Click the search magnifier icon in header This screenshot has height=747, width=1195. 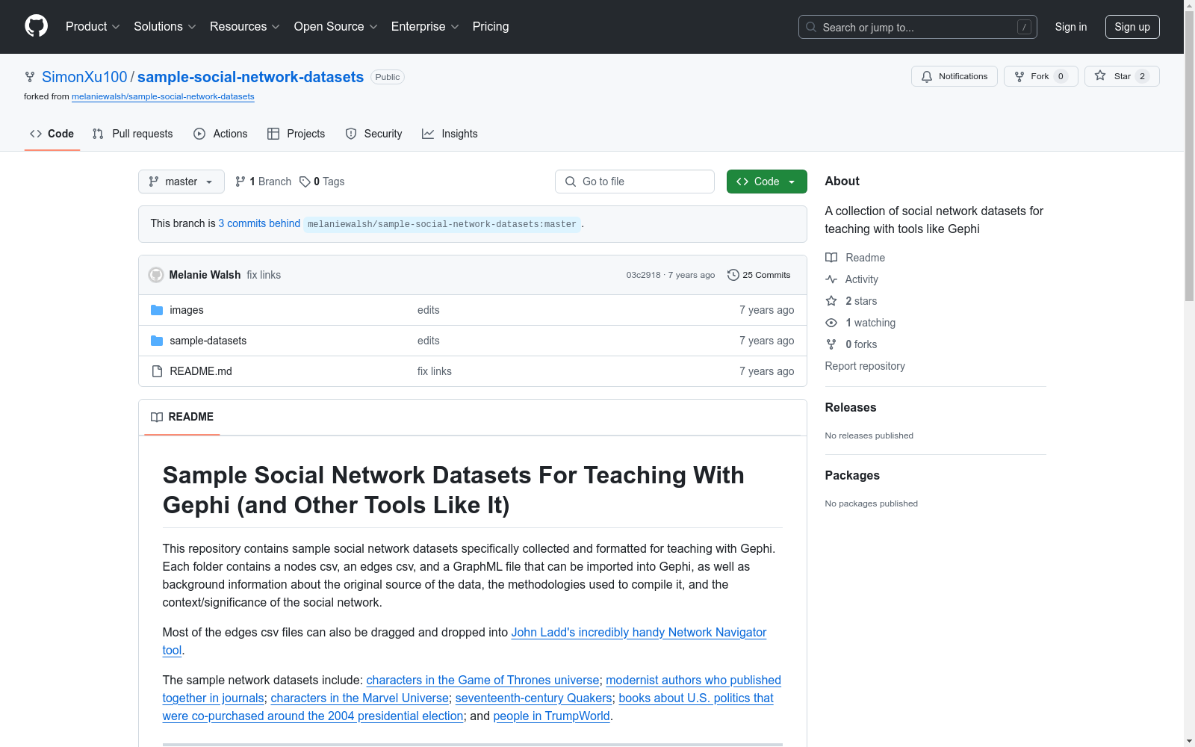811,27
